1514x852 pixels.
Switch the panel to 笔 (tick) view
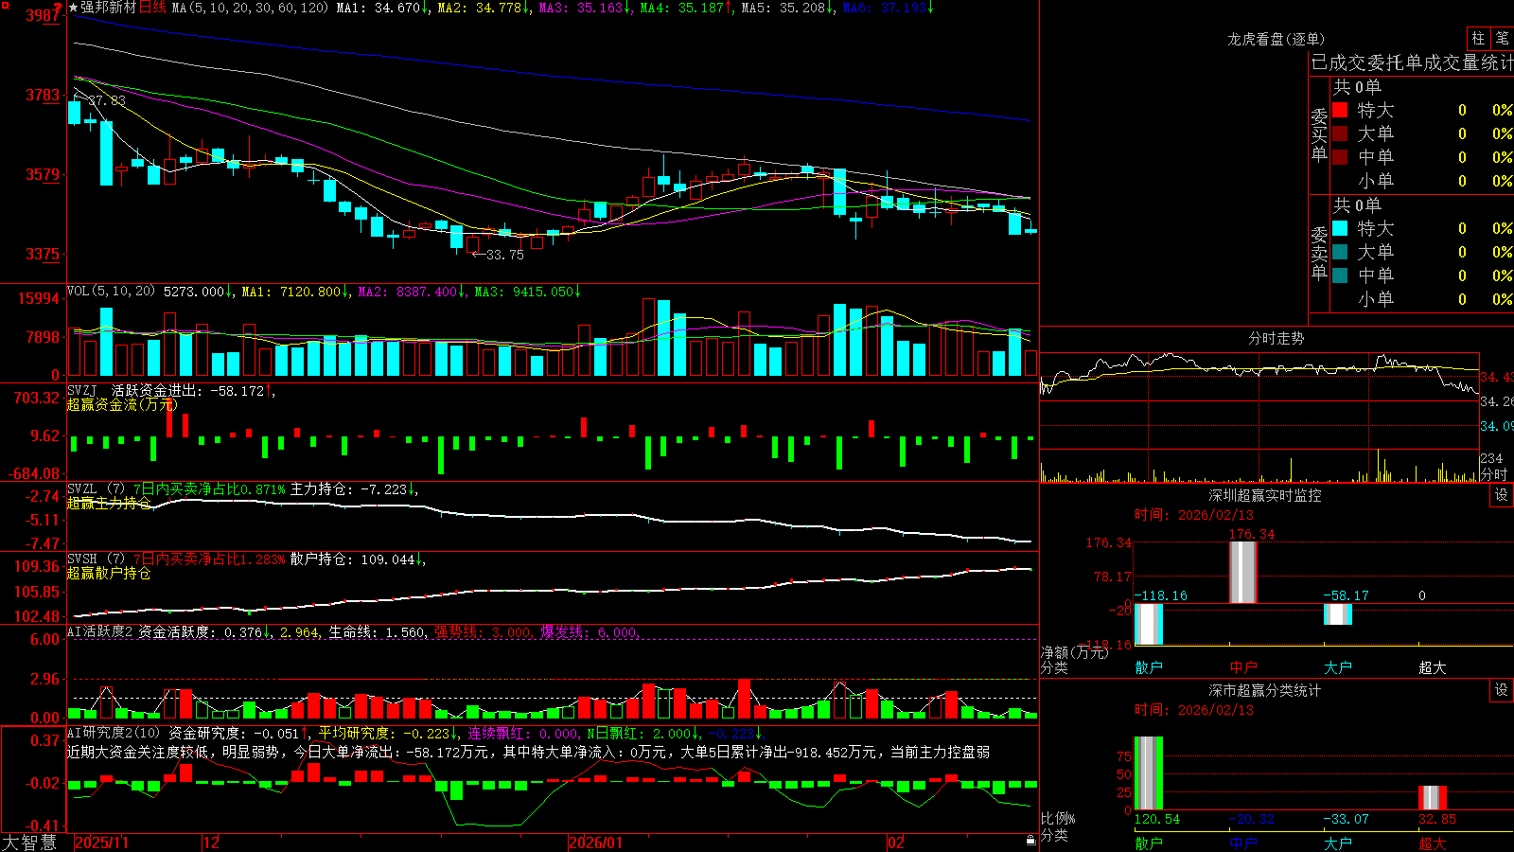pyautogui.click(x=1502, y=38)
